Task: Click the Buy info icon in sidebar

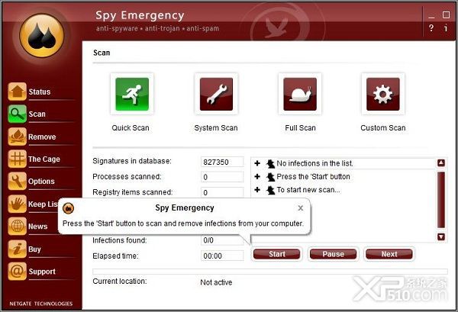Action: 18,249
